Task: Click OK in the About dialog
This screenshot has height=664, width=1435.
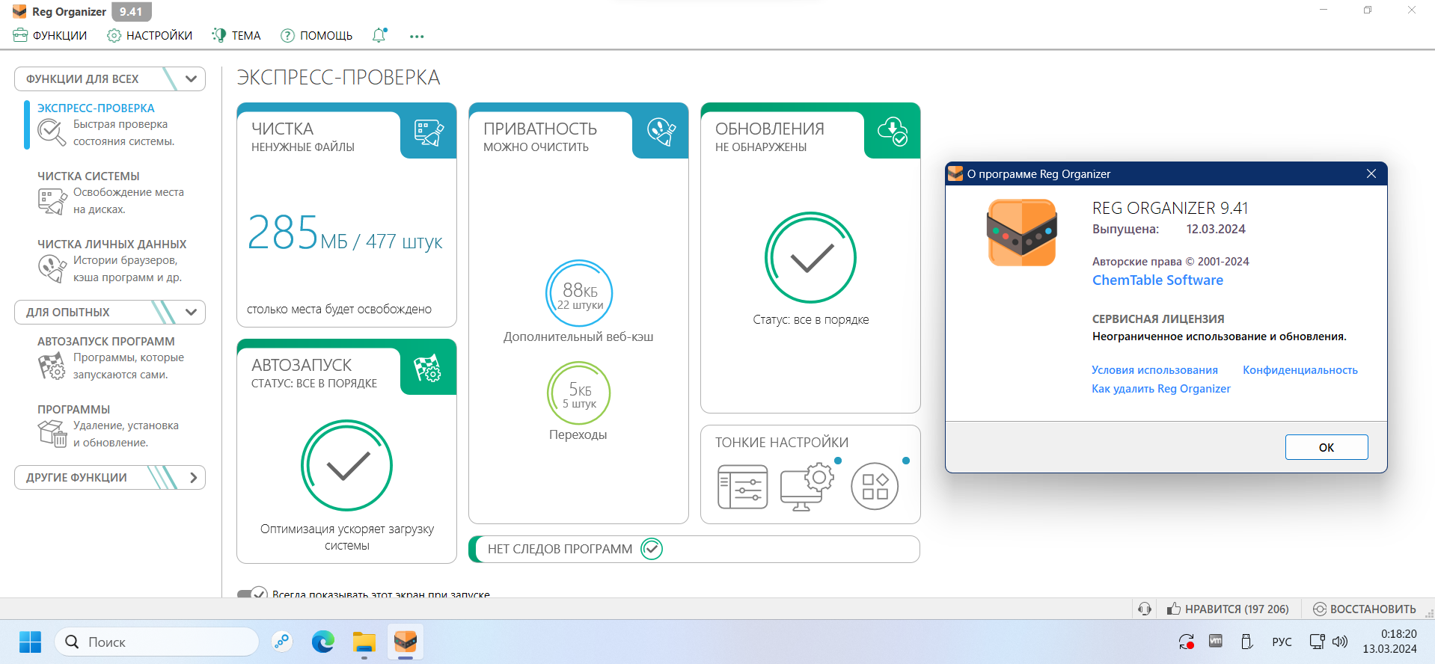Action: [x=1327, y=447]
